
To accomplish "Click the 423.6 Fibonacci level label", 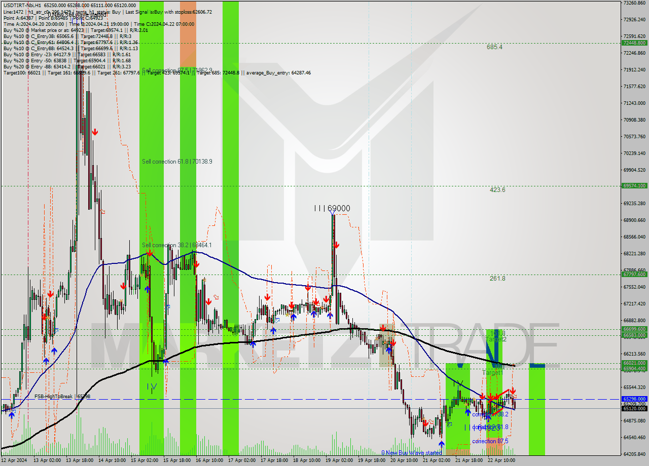I will click(x=497, y=190).
